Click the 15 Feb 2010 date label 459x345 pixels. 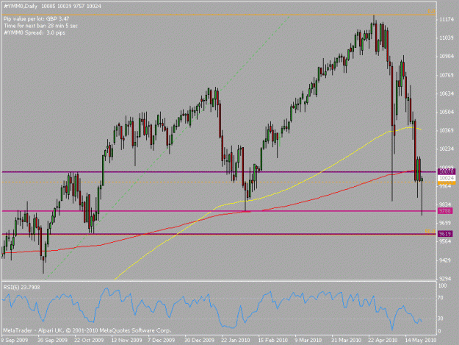[x=272, y=340]
